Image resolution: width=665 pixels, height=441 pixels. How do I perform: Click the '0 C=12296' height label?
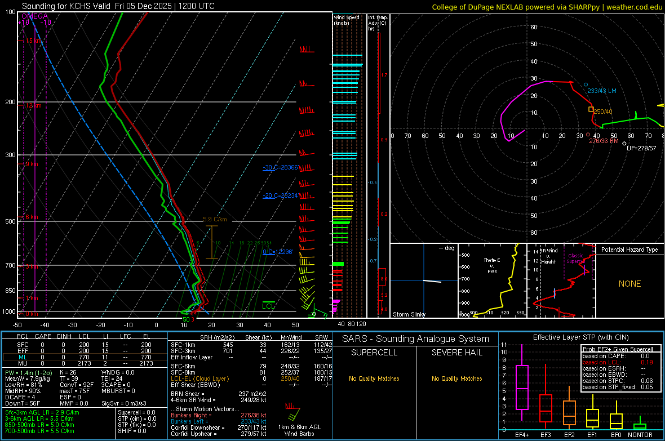tap(278, 252)
